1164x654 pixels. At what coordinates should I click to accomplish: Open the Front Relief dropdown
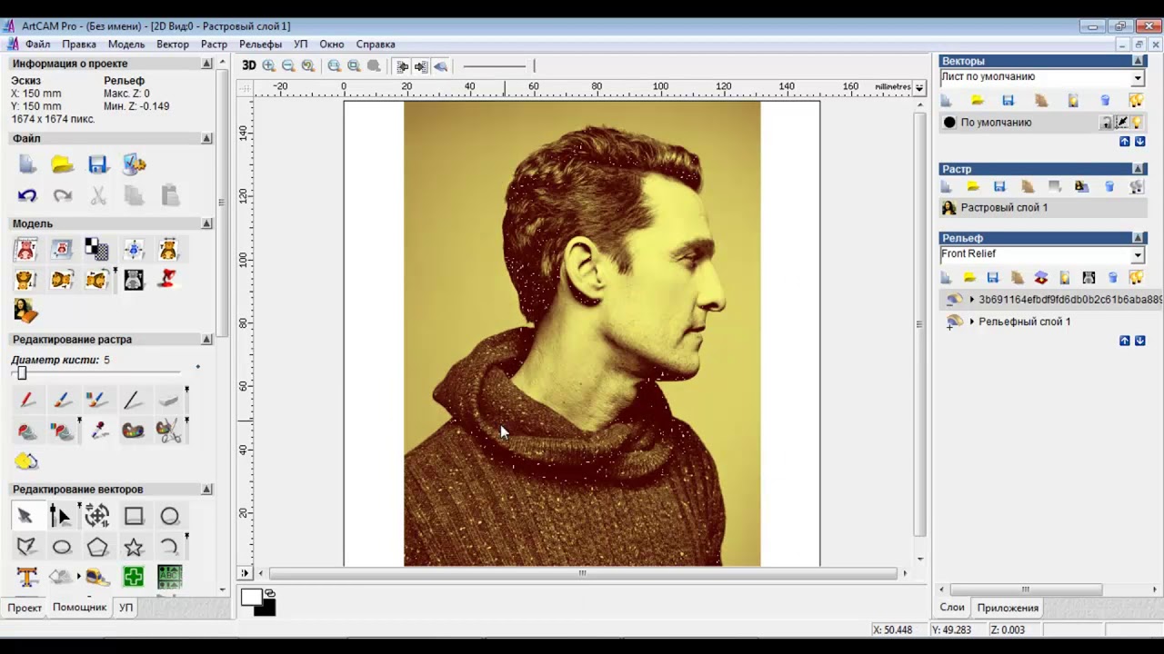1137,255
